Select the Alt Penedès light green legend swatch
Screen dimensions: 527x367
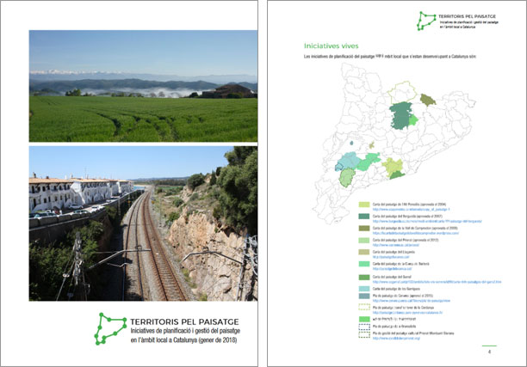click(364, 206)
